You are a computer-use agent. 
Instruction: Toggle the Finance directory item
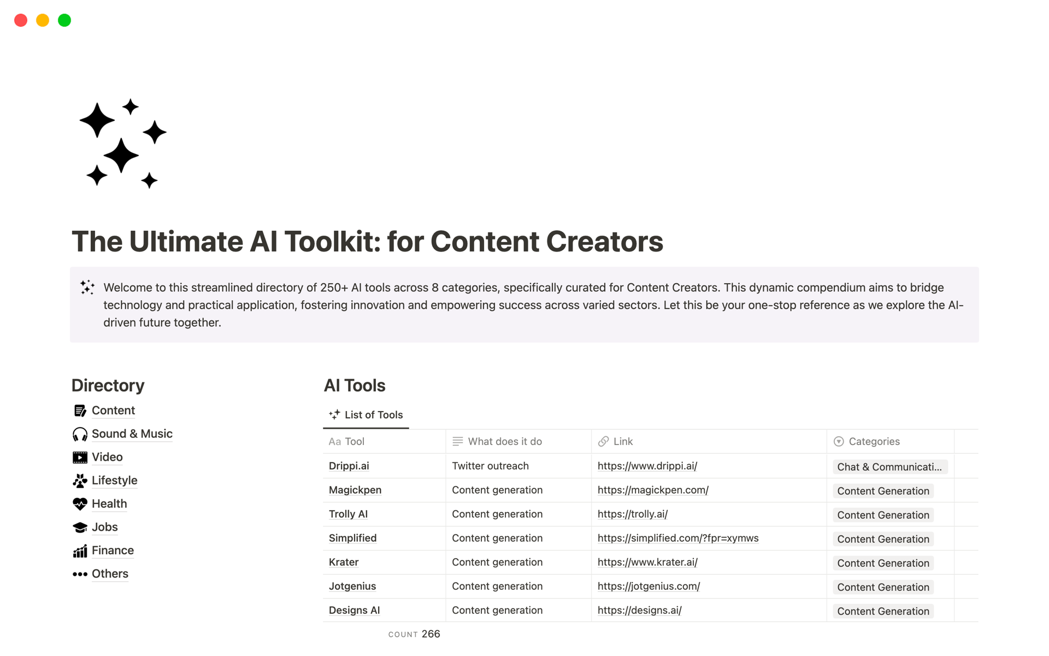coord(112,549)
